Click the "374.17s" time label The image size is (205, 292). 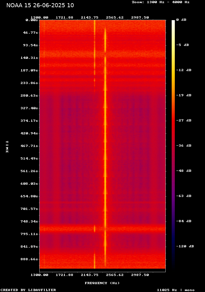click(x=29, y=121)
